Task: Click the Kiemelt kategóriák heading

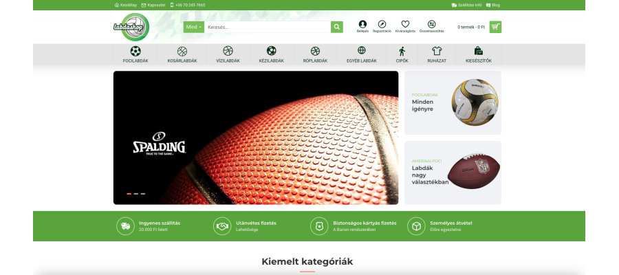Action: pos(307,261)
